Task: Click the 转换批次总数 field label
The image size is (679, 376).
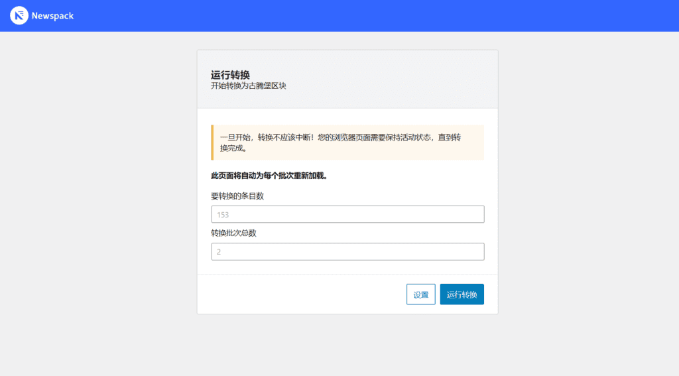Action: coord(233,233)
